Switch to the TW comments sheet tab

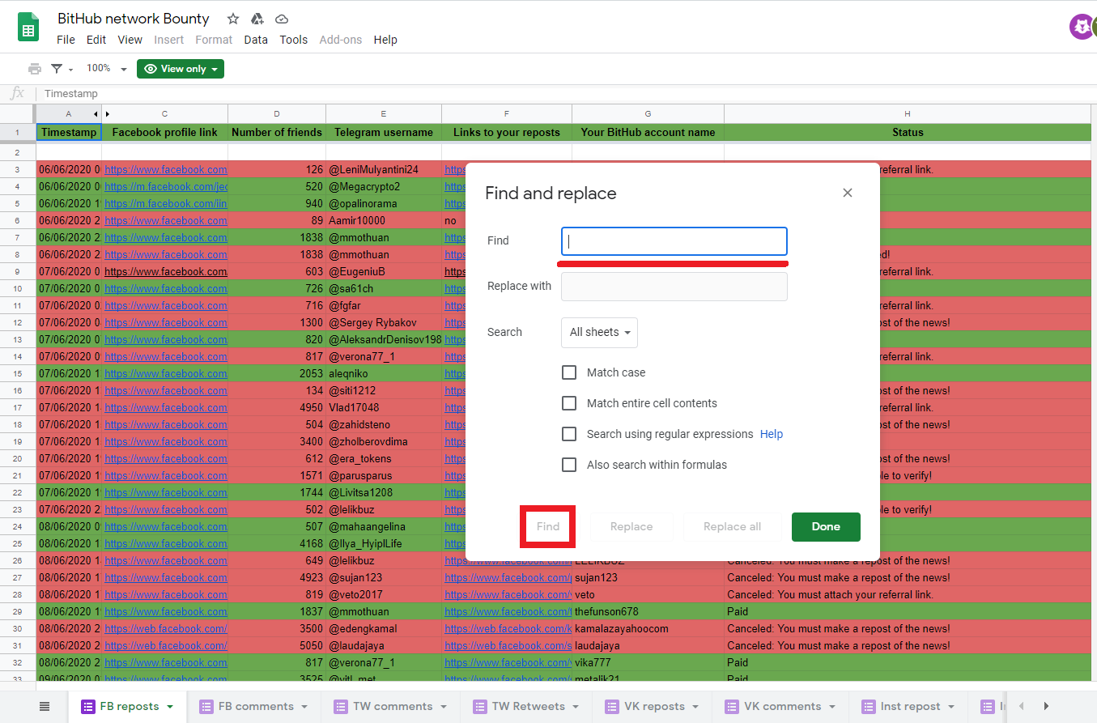point(391,707)
